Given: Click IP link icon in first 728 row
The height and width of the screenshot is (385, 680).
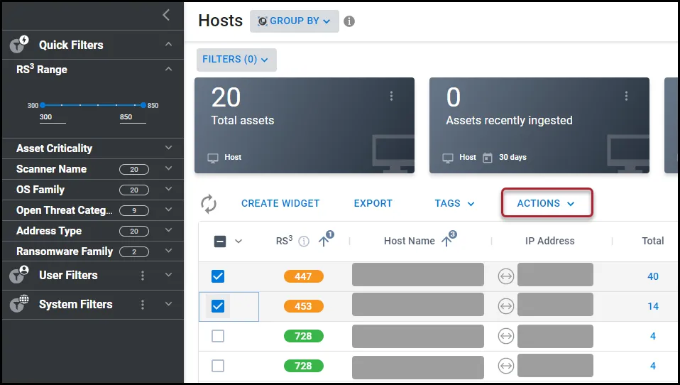Looking at the screenshot, I should click(x=505, y=336).
